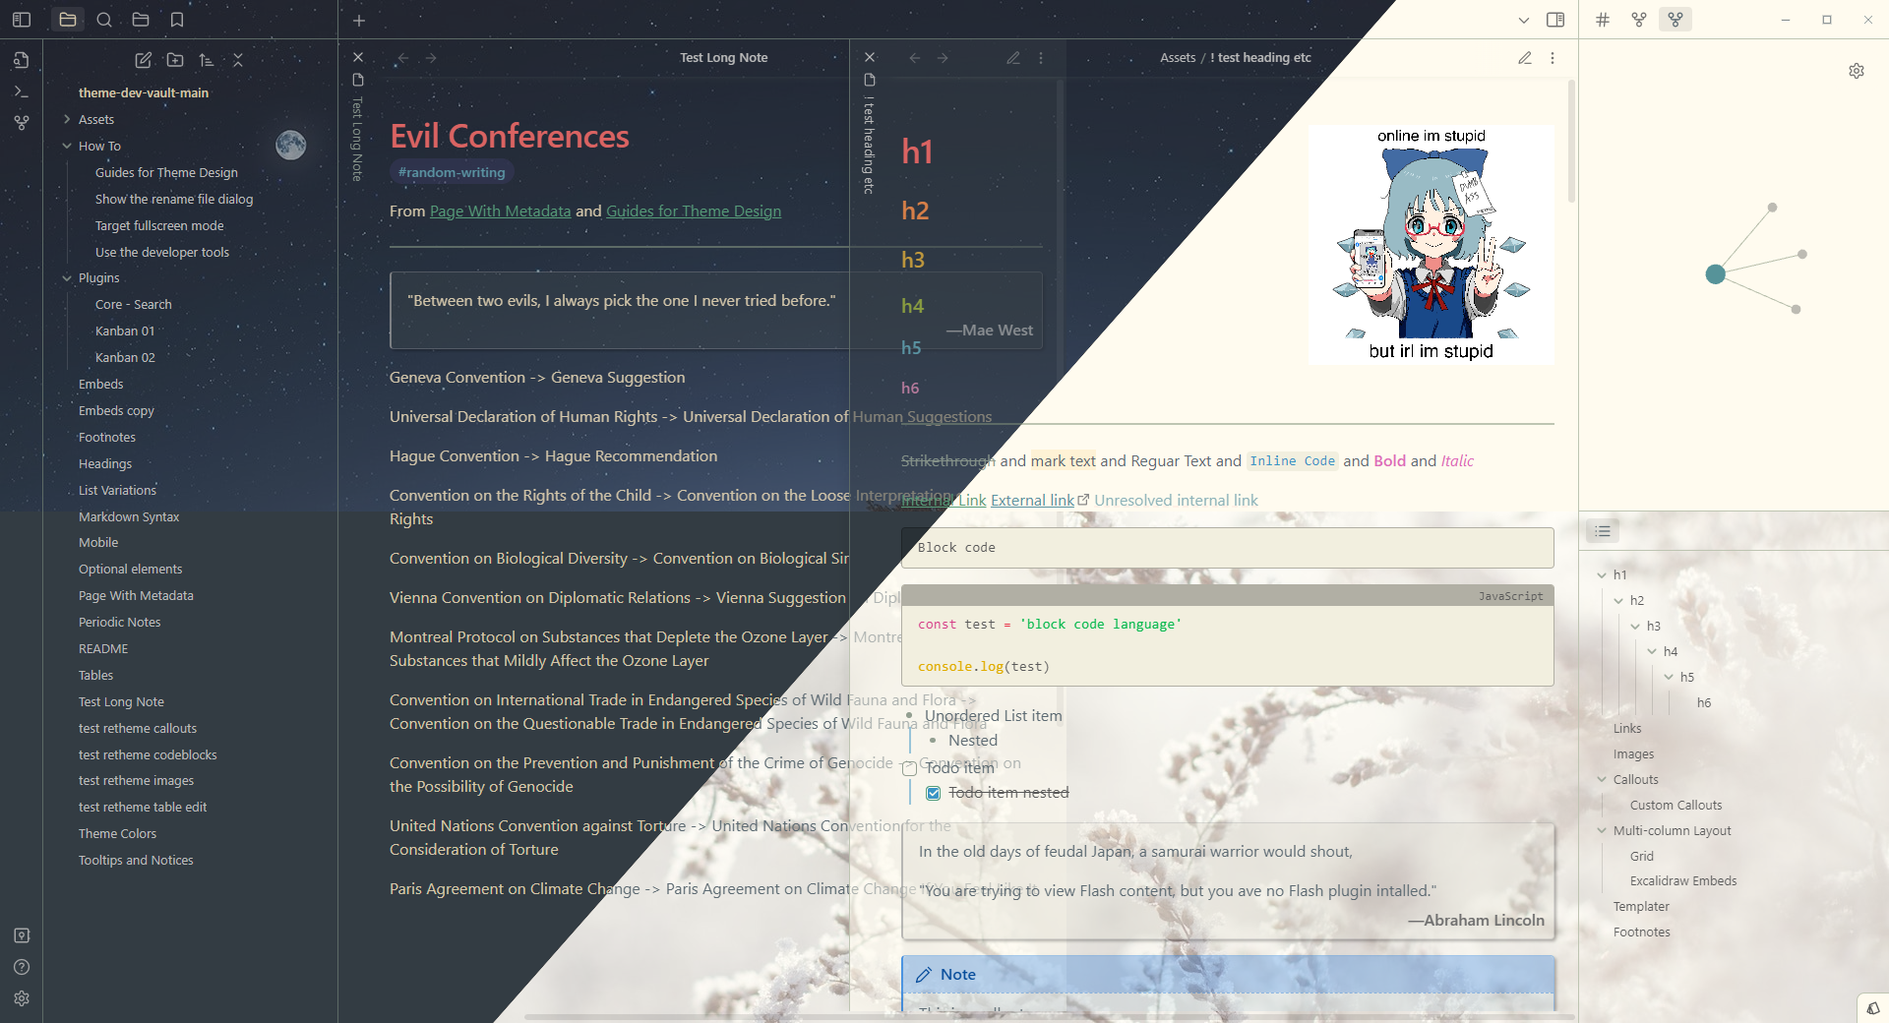The image size is (1889, 1023).
Task: Open the bookmarks tab icon
Action: (x=177, y=20)
